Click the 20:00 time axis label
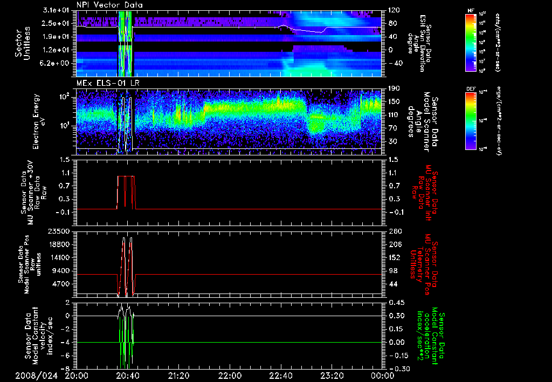552x382 pixels. [76, 376]
